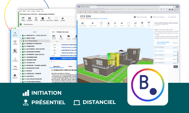189x113 pixels.
Task: Click the Sections tool in DCE BIM
Action: (108, 24)
